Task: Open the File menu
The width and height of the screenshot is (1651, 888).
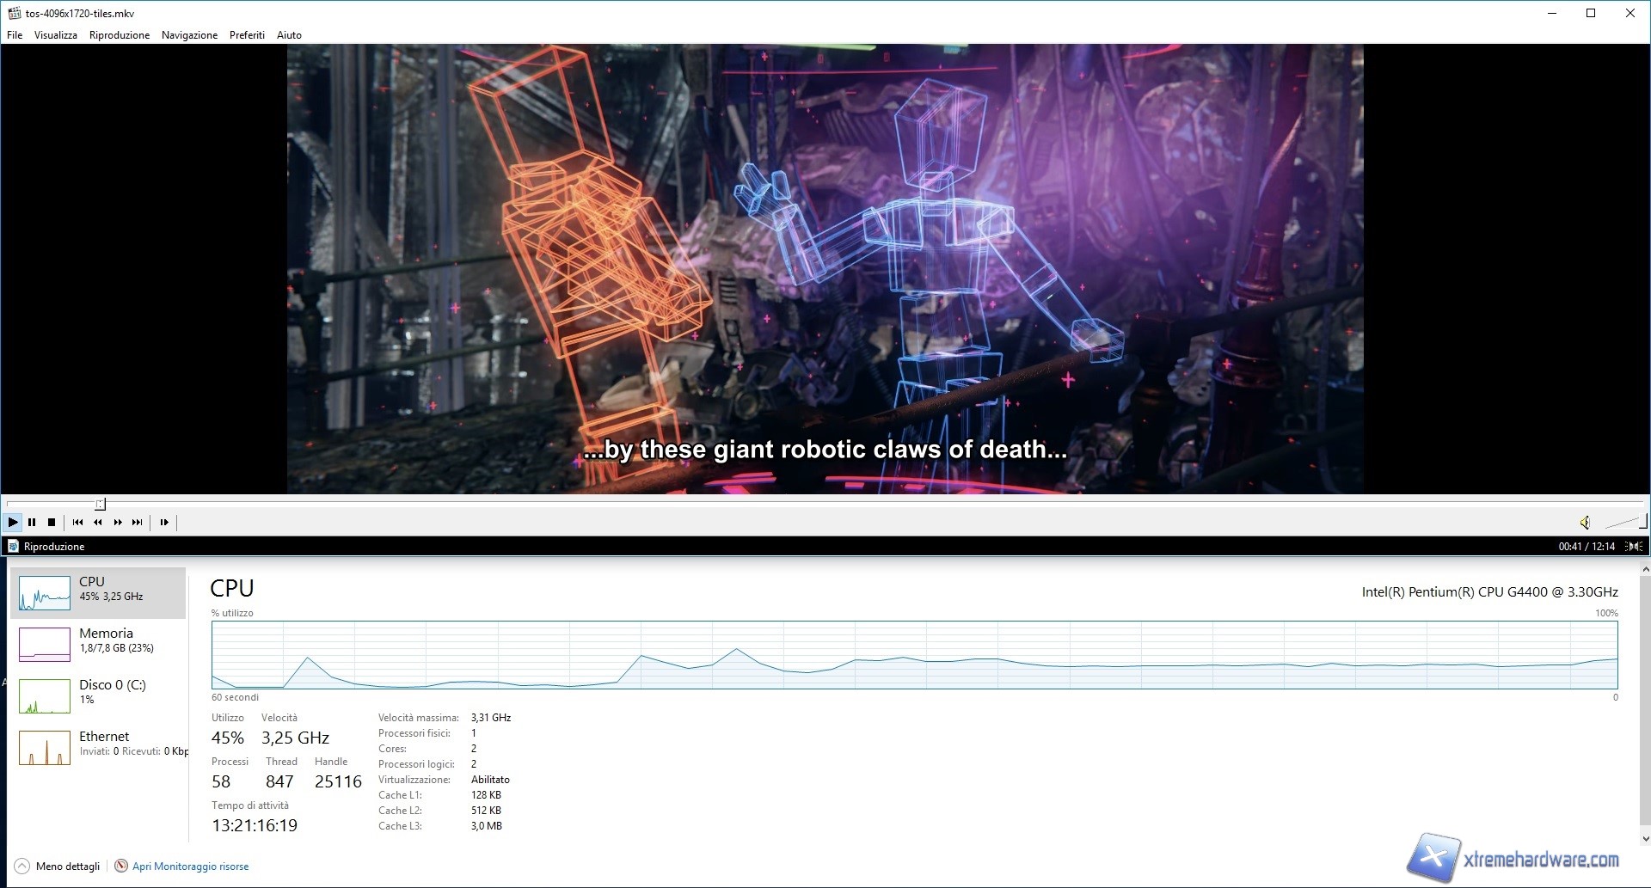Action: click(x=15, y=35)
